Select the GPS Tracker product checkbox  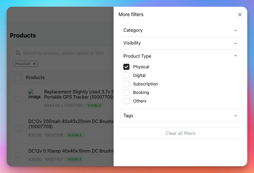18,99
